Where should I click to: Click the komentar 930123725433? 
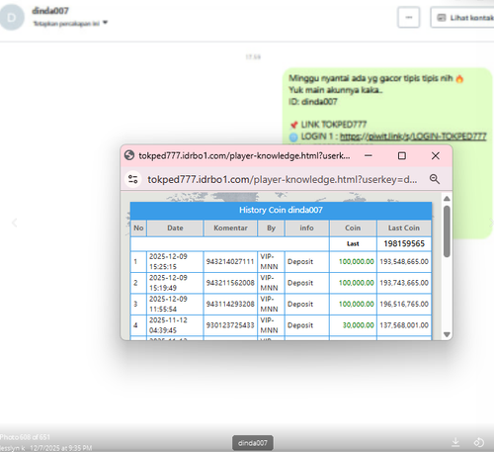point(230,325)
